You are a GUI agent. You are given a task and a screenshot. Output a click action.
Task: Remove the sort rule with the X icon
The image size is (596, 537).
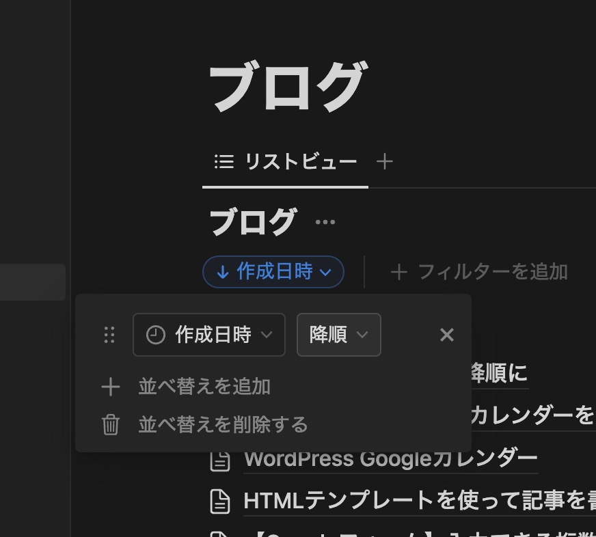click(447, 335)
